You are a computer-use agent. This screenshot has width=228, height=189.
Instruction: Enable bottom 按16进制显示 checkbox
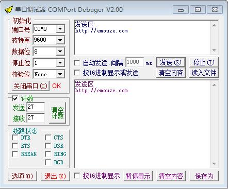[x=77, y=176]
